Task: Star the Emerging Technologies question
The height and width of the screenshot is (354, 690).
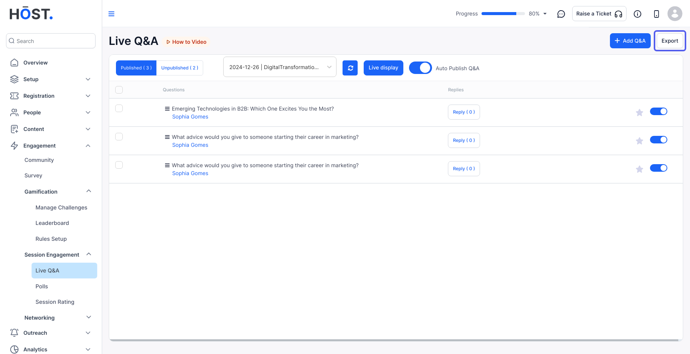Action: (x=639, y=112)
